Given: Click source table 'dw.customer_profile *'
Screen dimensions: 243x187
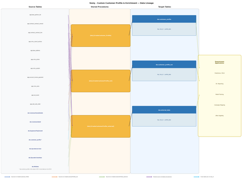Looking at the screenshot, I should point(35,140).
